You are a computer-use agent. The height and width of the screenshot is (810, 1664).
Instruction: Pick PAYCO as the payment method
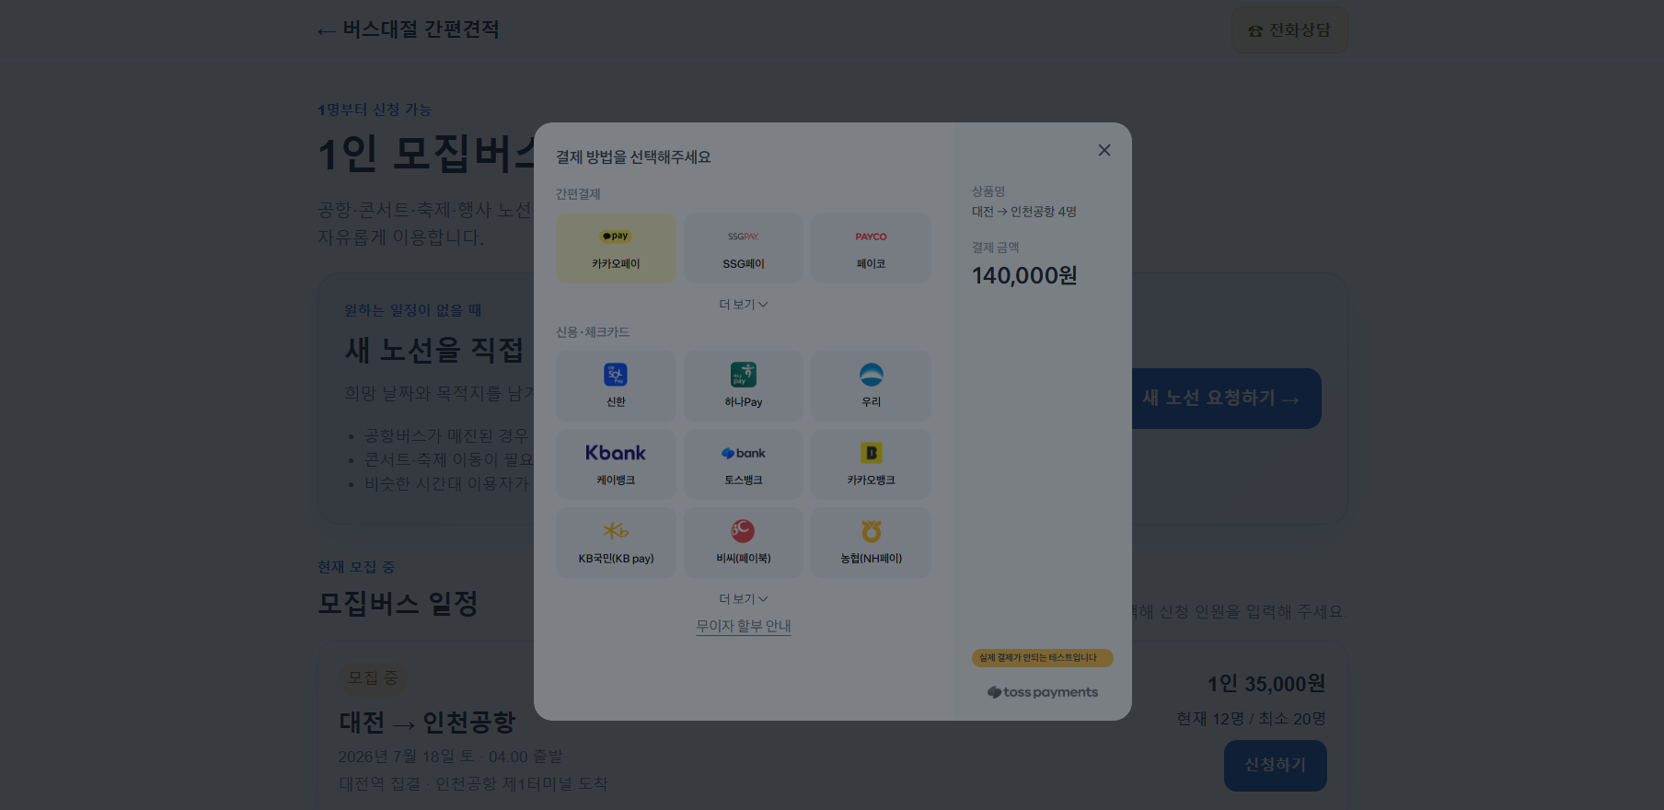871,248
